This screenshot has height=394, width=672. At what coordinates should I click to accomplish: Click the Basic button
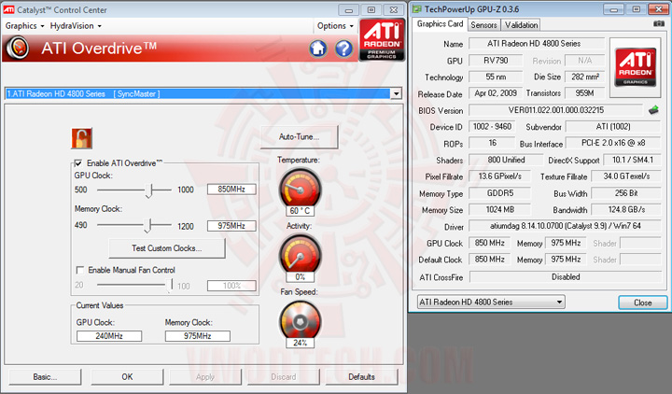coord(45,377)
